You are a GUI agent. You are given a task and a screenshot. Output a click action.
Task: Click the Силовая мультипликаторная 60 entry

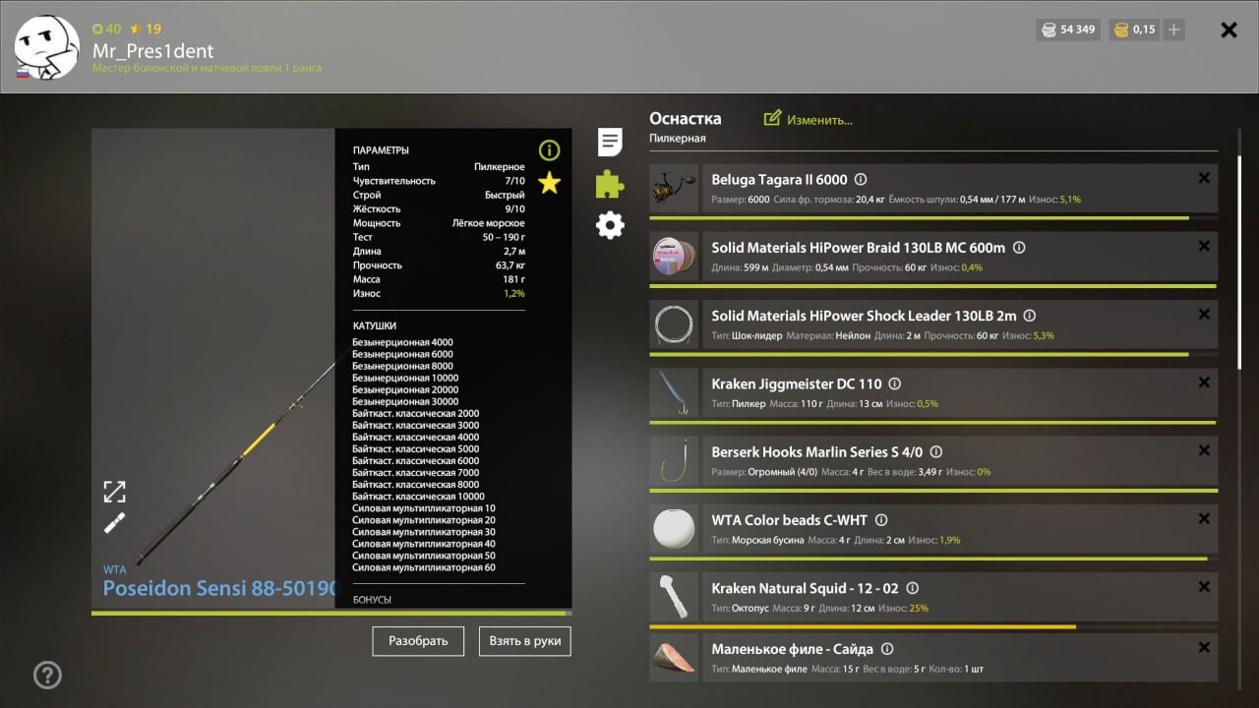pos(424,567)
